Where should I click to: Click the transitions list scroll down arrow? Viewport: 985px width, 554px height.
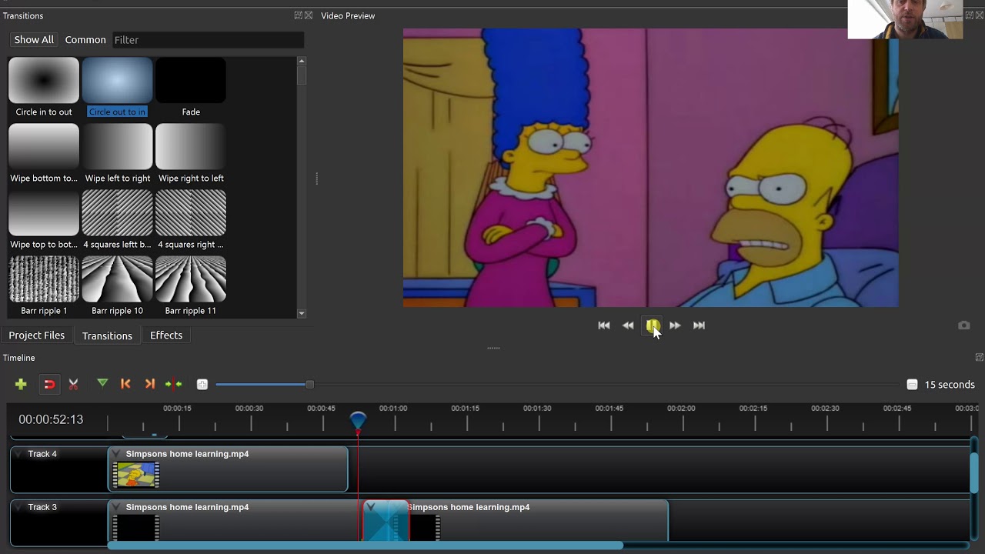(301, 313)
